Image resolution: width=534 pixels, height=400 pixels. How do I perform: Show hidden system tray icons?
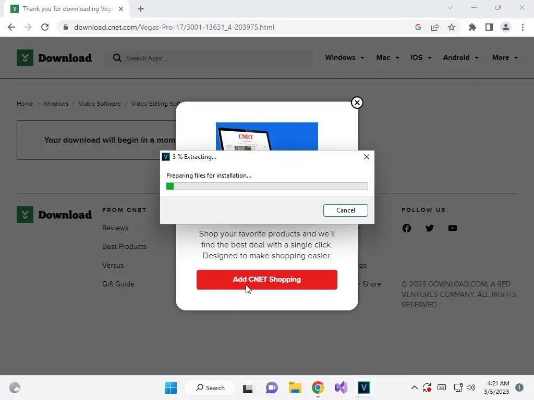(415, 387)
